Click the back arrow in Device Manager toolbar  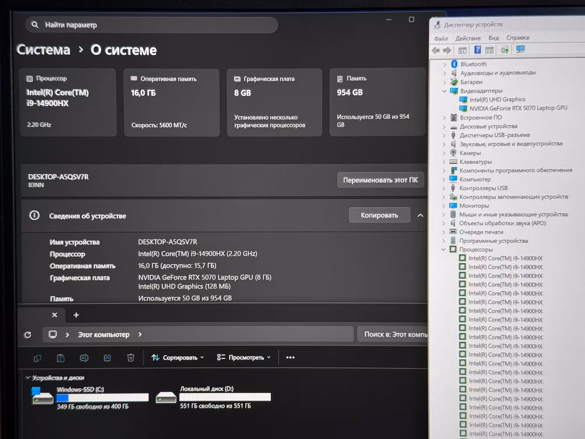point(436,50)
